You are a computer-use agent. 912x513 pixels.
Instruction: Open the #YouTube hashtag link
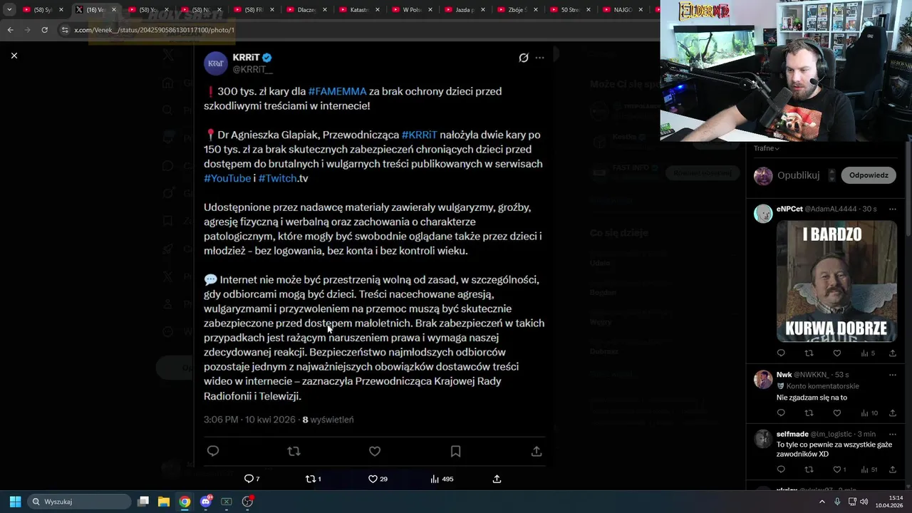coord(227,178)
